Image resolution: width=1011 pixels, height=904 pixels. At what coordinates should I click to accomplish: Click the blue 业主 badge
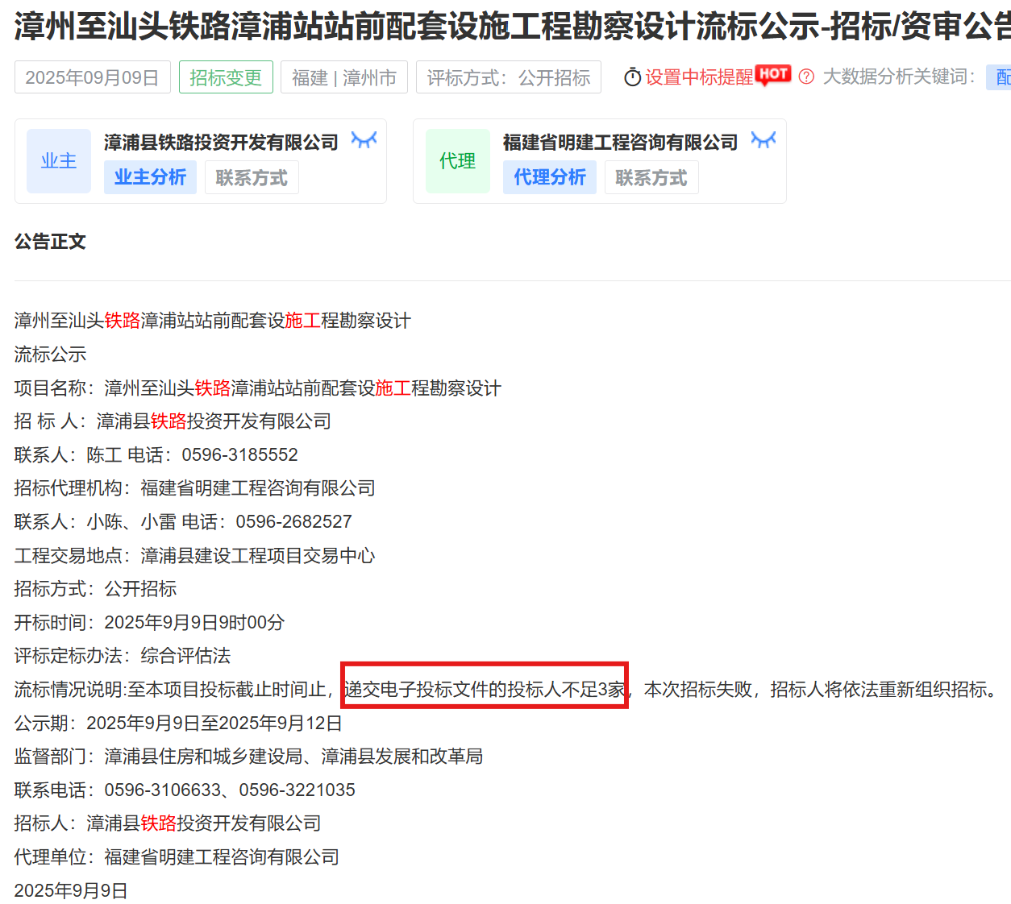click(59, 161)
